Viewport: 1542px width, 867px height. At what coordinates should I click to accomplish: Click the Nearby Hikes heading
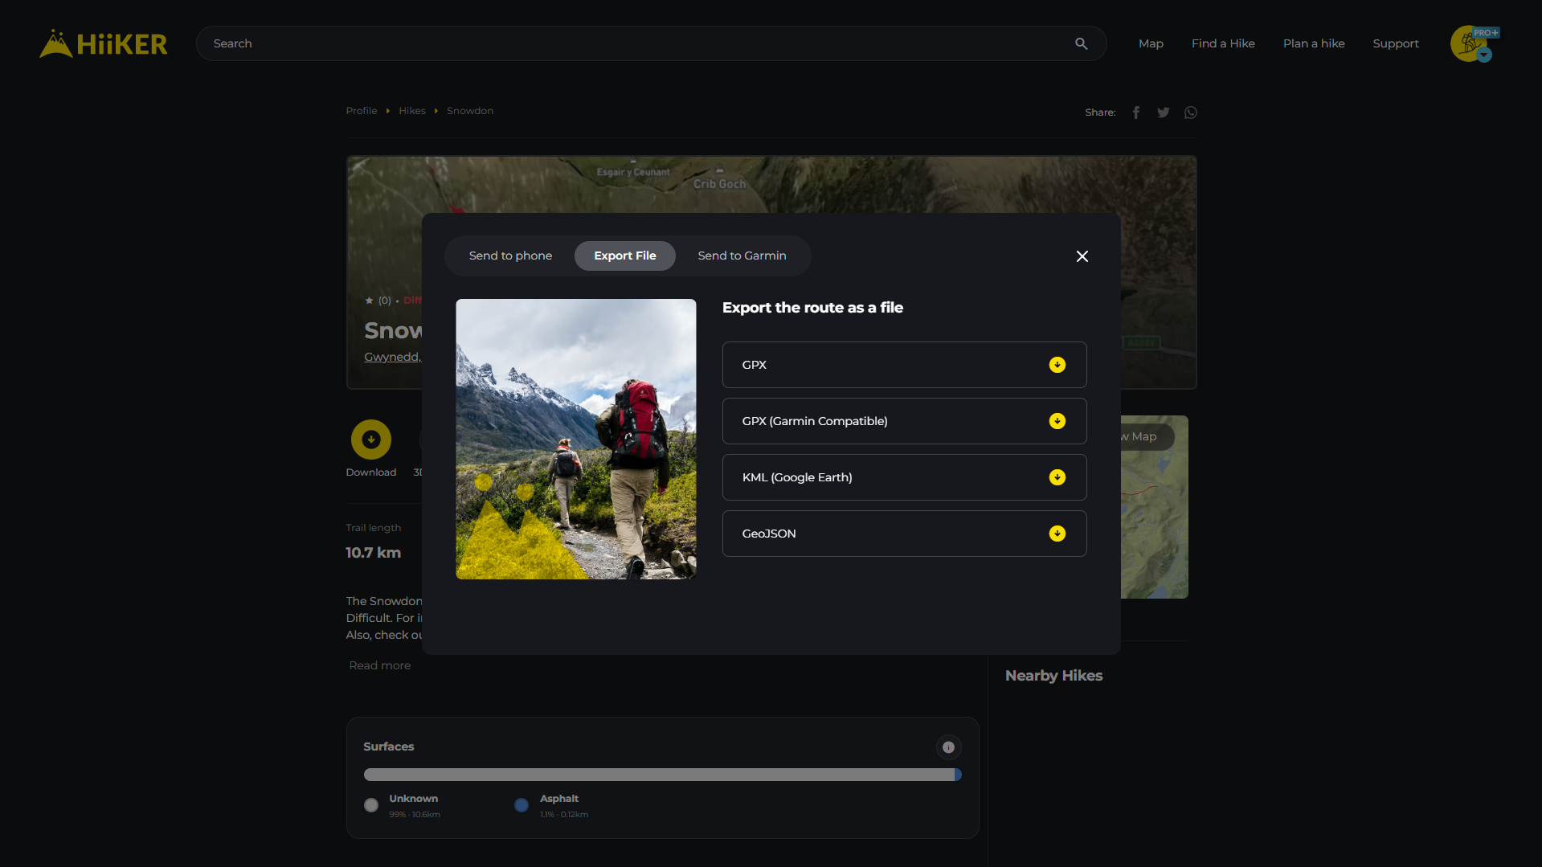1053,676
